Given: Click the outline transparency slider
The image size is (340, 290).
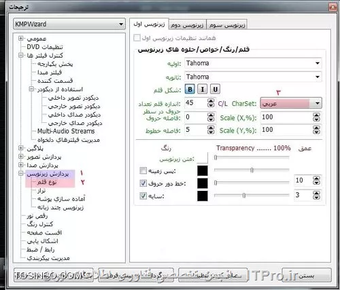Looking at the screenshot, I should click(x=252, y=183).
